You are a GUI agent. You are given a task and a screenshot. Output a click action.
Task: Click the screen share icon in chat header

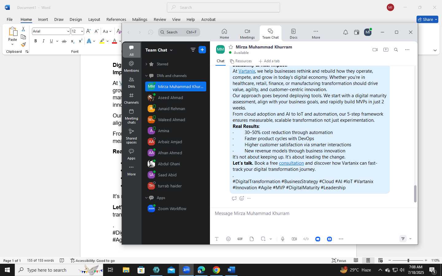(386, 50)
